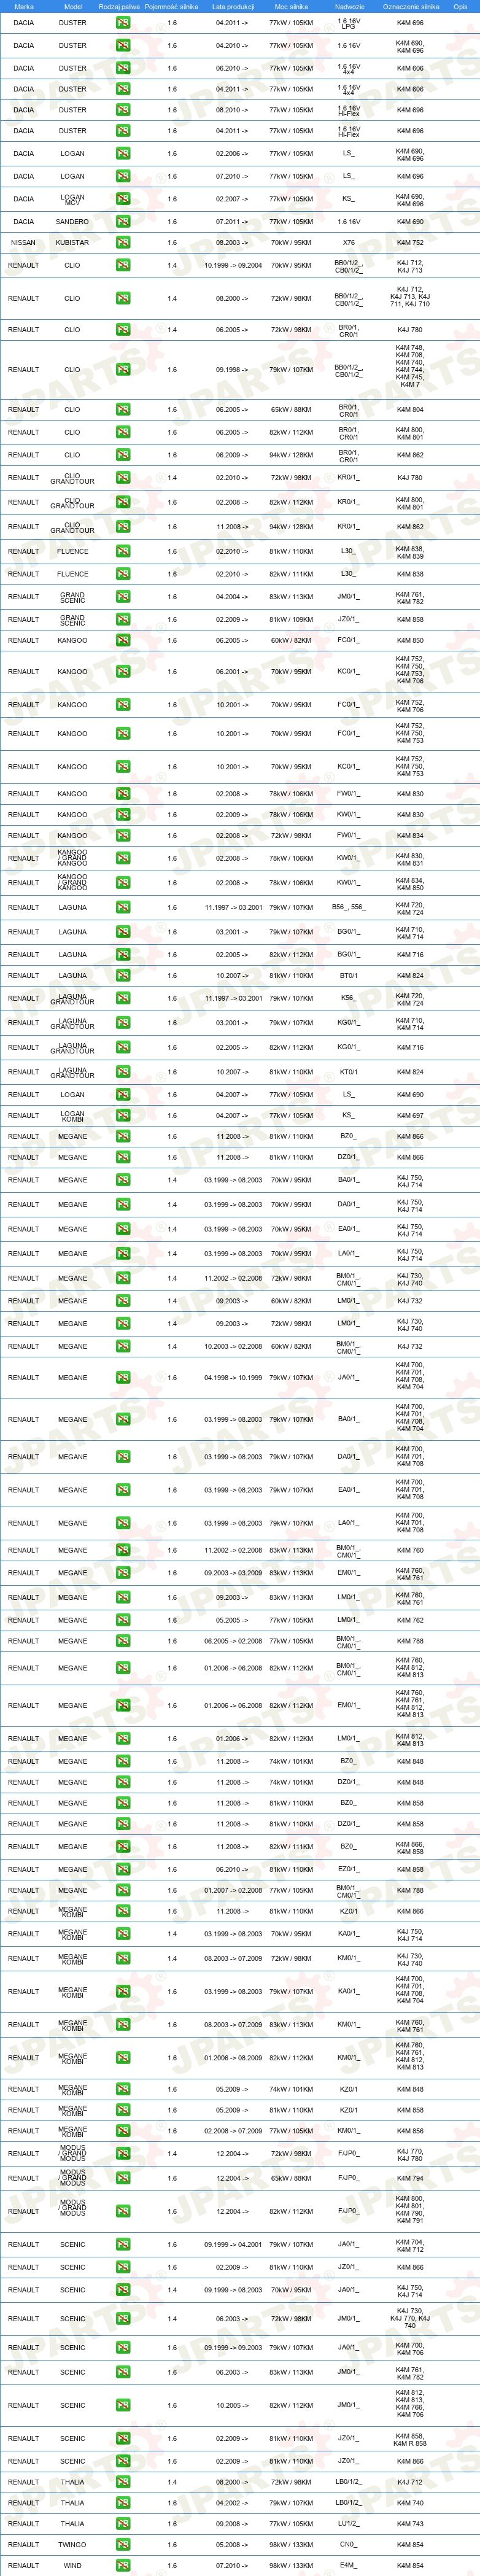480x2576 pixels.
Task: Click fuel icon in DUSTER 1.6 16V LPG row
Action: pyautogui.click(x=123, y=22)
